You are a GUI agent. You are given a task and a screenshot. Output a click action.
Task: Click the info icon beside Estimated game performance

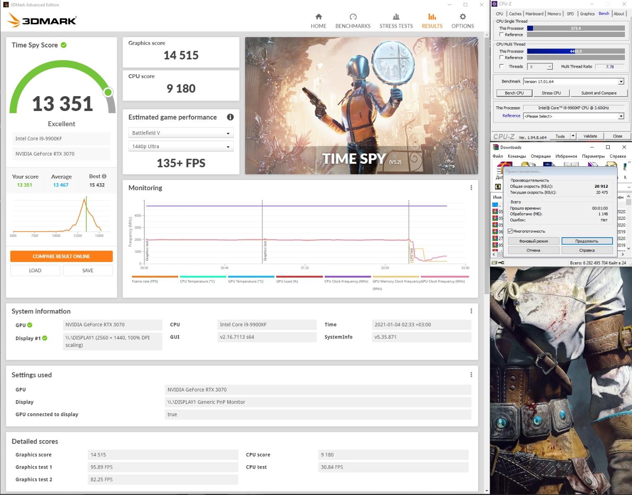click(230, 117)
